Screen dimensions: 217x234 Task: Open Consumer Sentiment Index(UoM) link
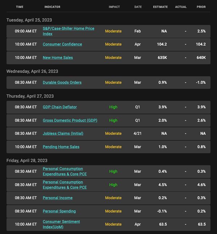click(x=61, y=224)
